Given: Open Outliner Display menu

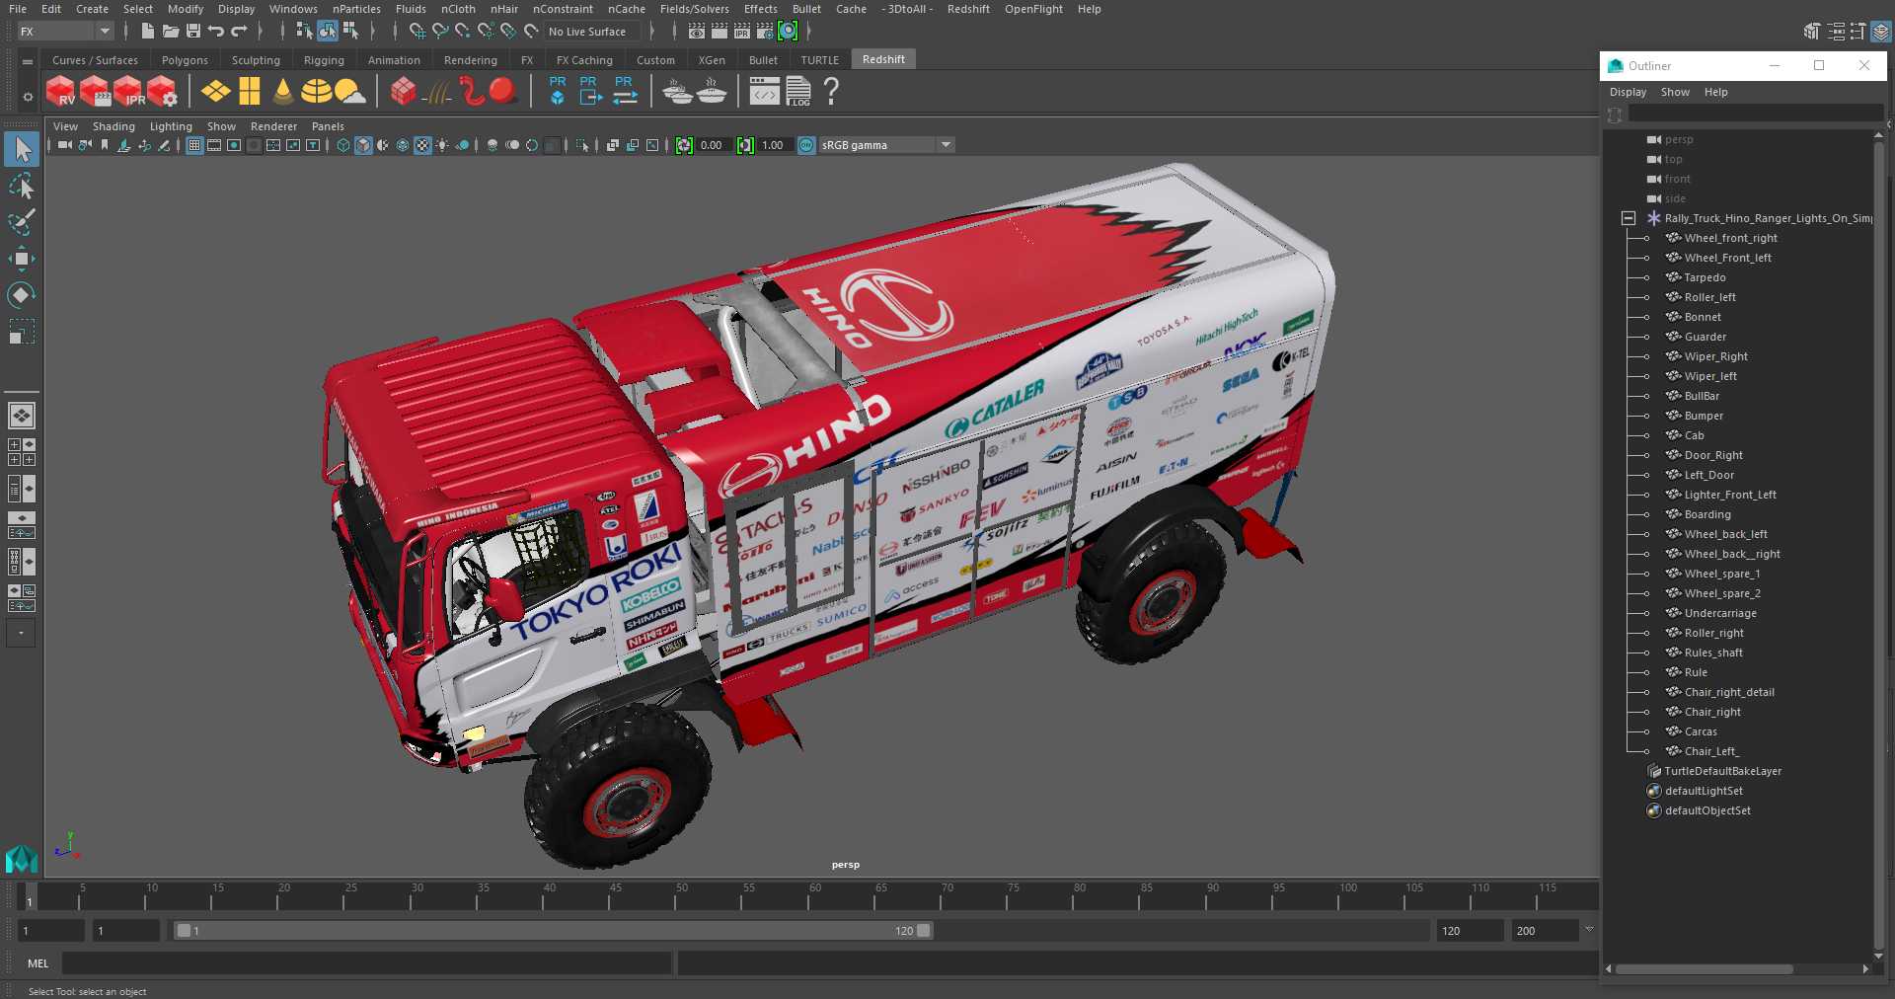Looking at the screenshot, I should [x=1628, y=92].
